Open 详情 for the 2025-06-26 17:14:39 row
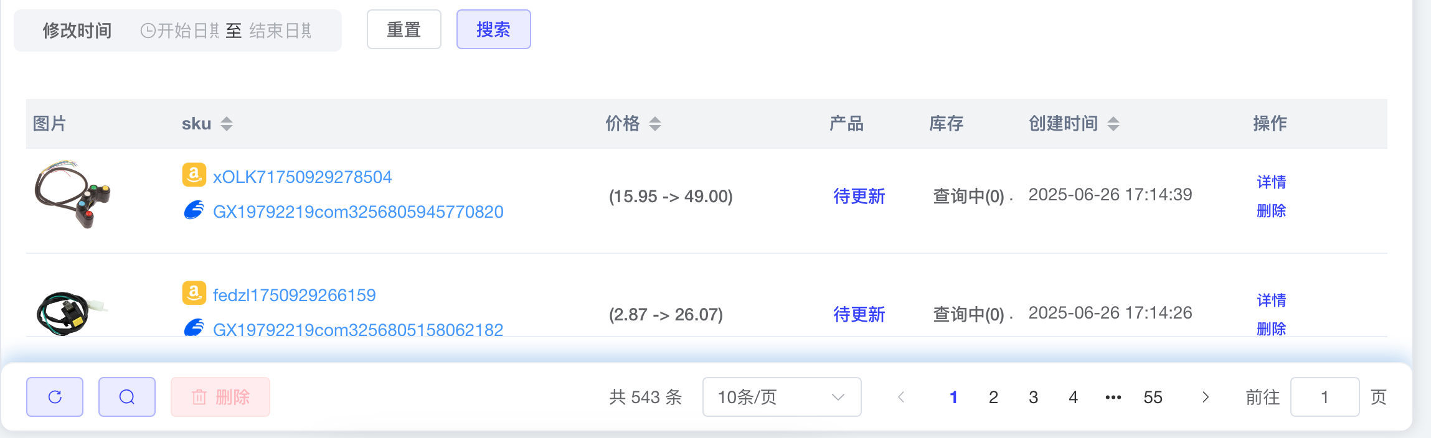 (x=1271, y=182)
